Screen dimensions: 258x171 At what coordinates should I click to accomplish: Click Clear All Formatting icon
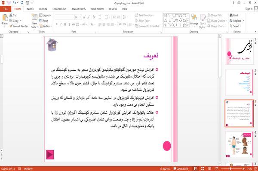coord(94,17)
